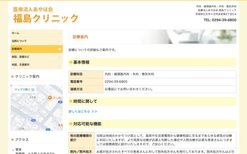Navigate to 地図、交通案内 page

(21, 65)
